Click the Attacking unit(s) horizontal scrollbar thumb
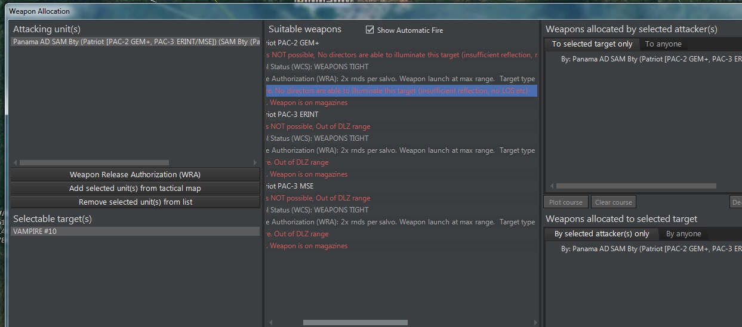Screen dimensions: 742x327 (94, 162)
